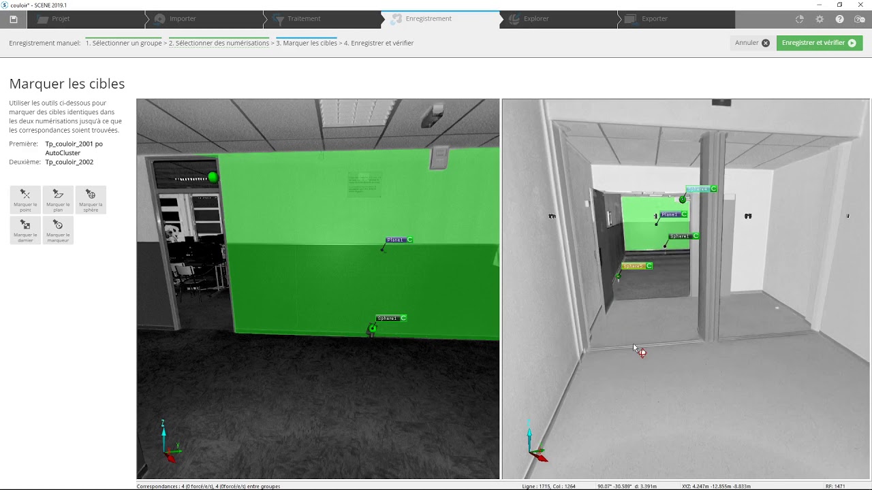
Task: Click the Plane1 label in left view
Action: (x=399, y=240)
